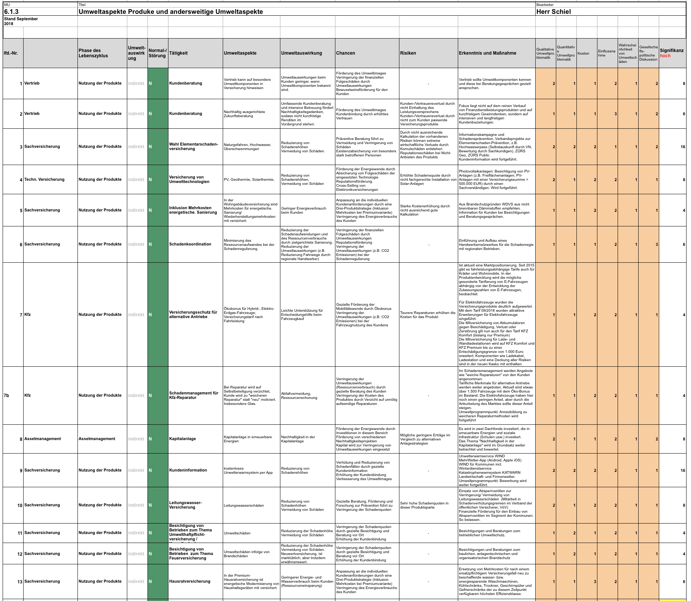
Task: Click the 'Kapitalanlage' activity cell
Action: pos(183,439)
